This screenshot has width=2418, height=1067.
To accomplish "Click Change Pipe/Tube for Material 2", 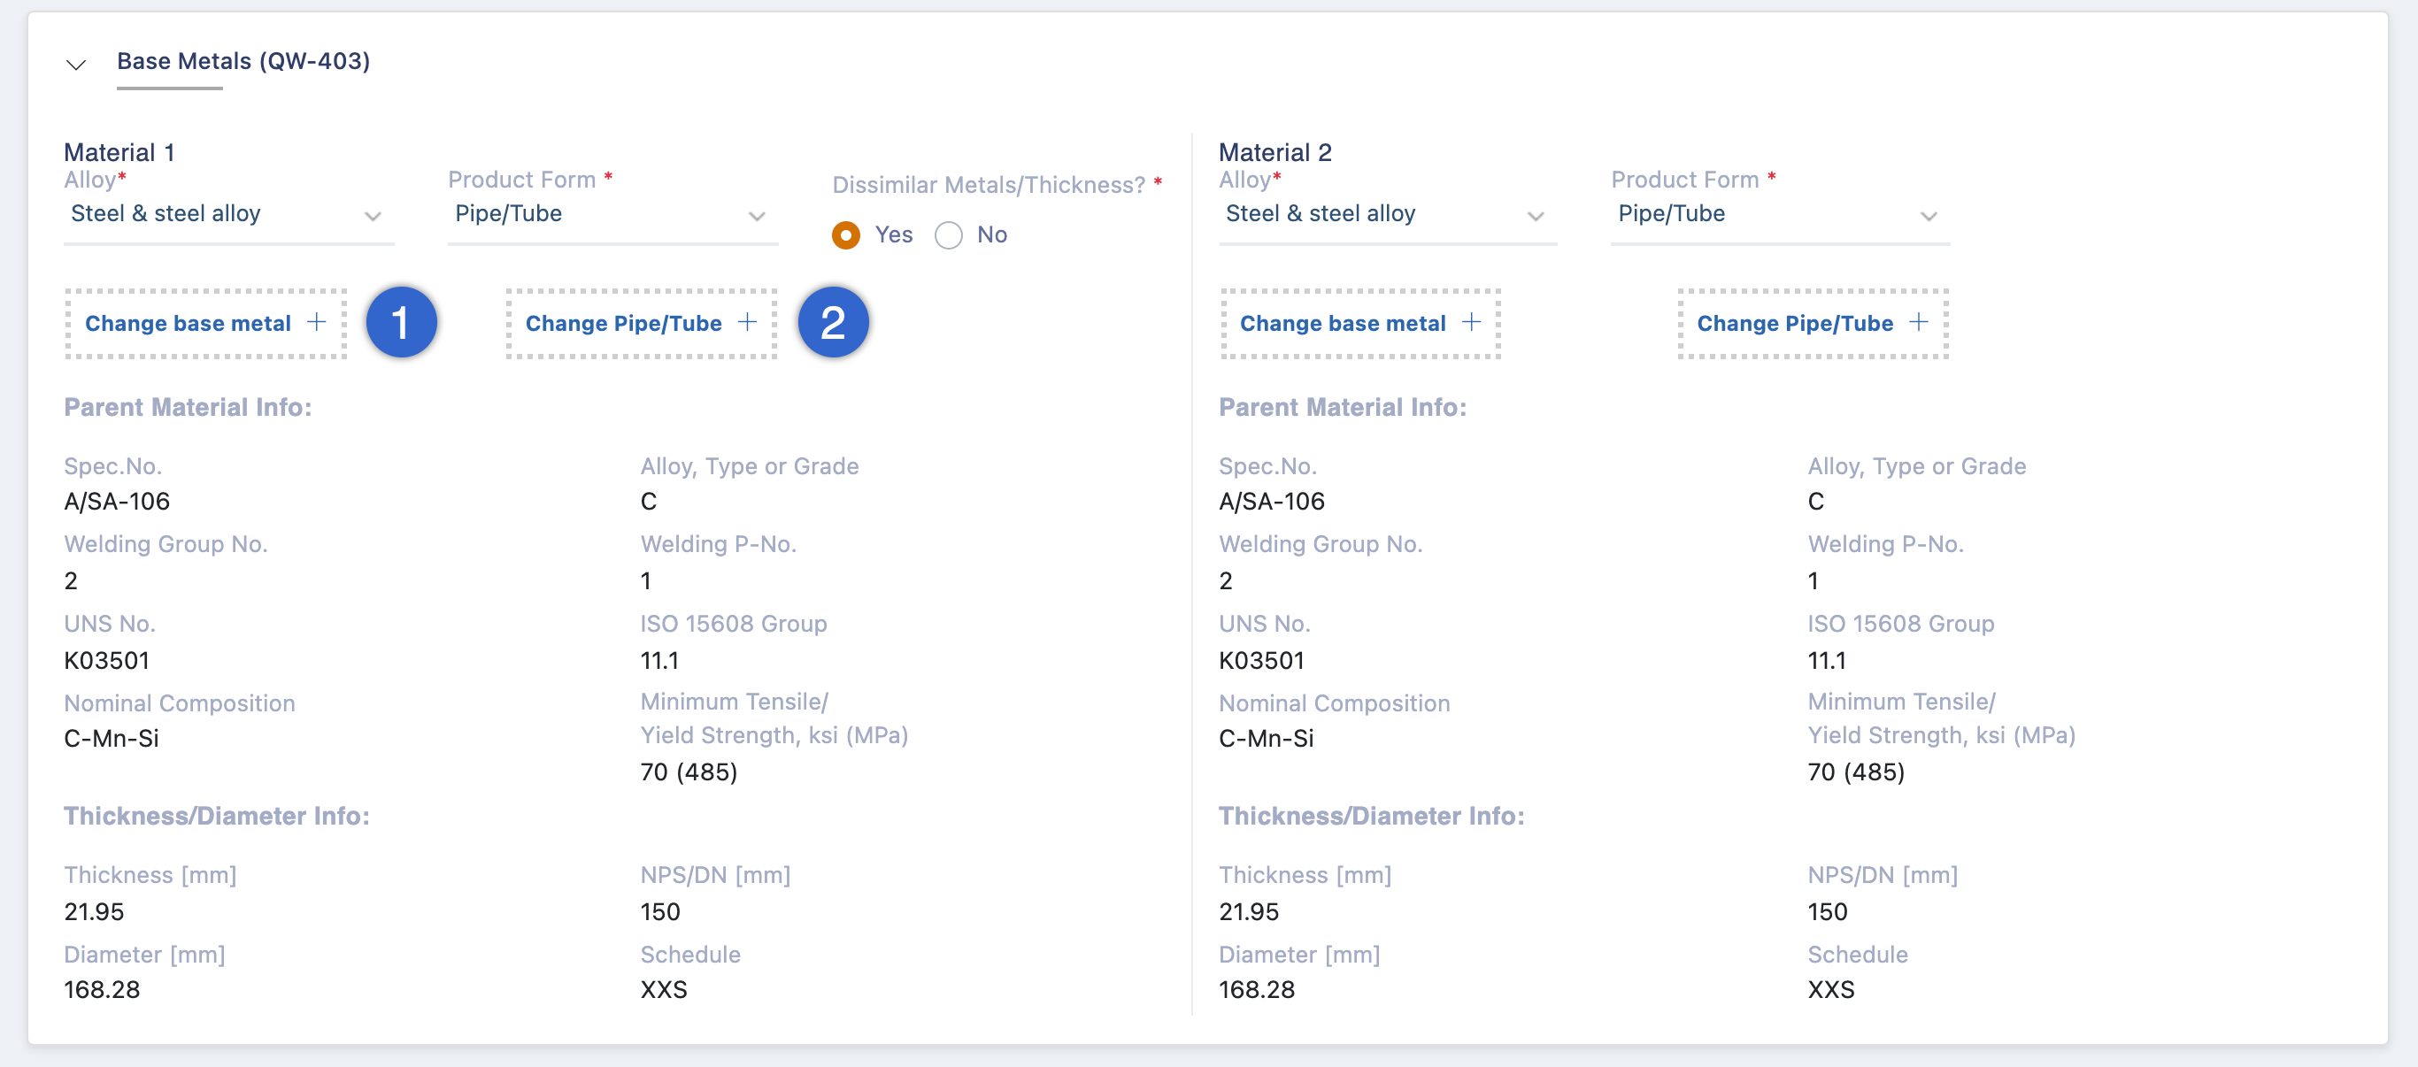I will 1813,324.
